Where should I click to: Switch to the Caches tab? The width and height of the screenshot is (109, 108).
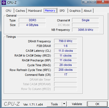tap(20, 11)
